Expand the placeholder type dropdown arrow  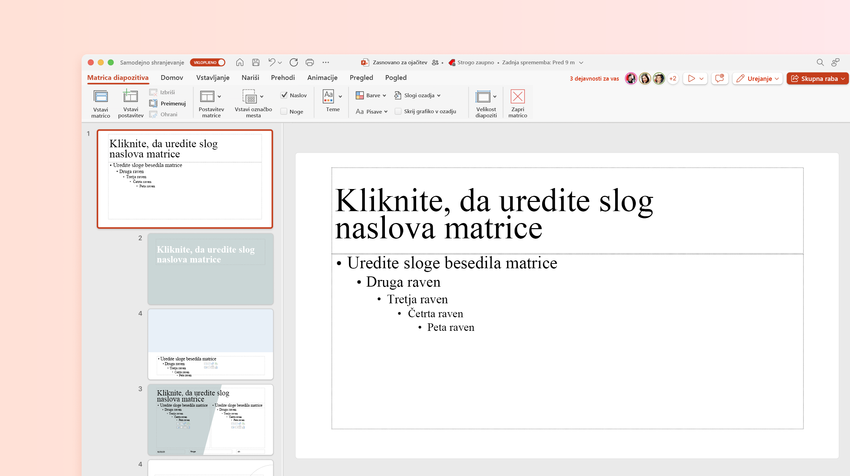pos(262,97)
